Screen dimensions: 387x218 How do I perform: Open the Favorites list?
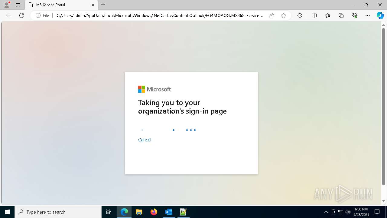click(328, 15)
